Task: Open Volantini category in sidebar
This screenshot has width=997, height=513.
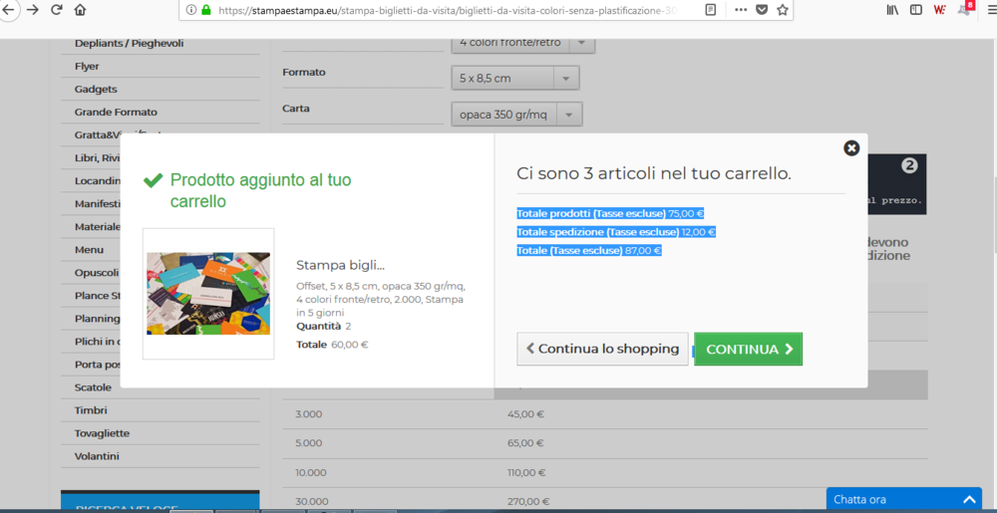Action: click(98, 456)
